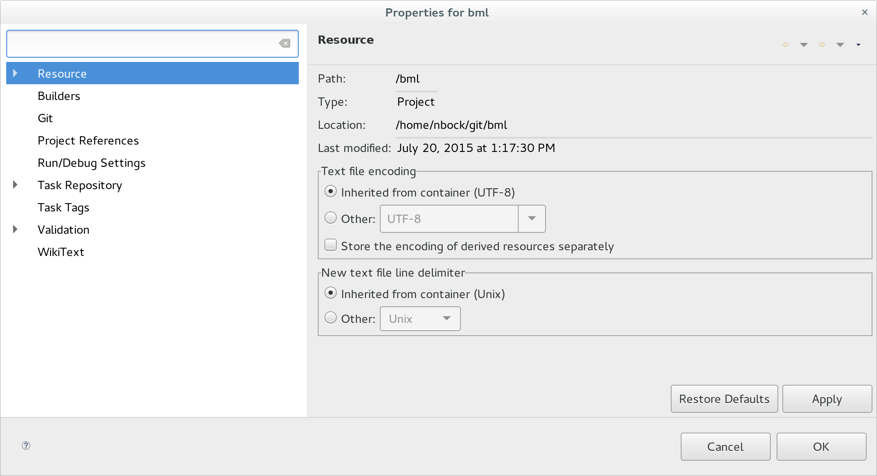Open the small view menu triangle
This screenshot has width=877, height=476.
click(x=858, y=45)
